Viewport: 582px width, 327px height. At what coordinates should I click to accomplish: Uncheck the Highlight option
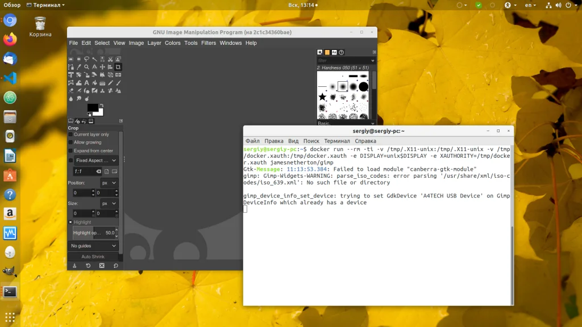pos(70,222)
